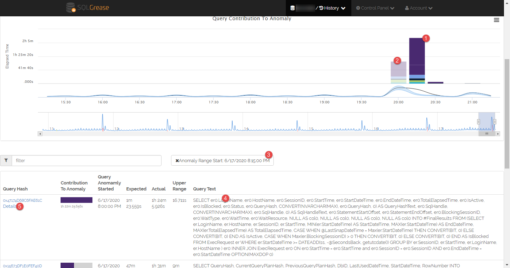Click the Expected column header
The height and width of the screenshot is (268, 510).
point(136,189)
